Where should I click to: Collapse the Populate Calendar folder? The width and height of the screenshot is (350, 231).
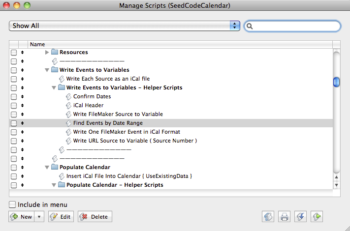point(47,167)
